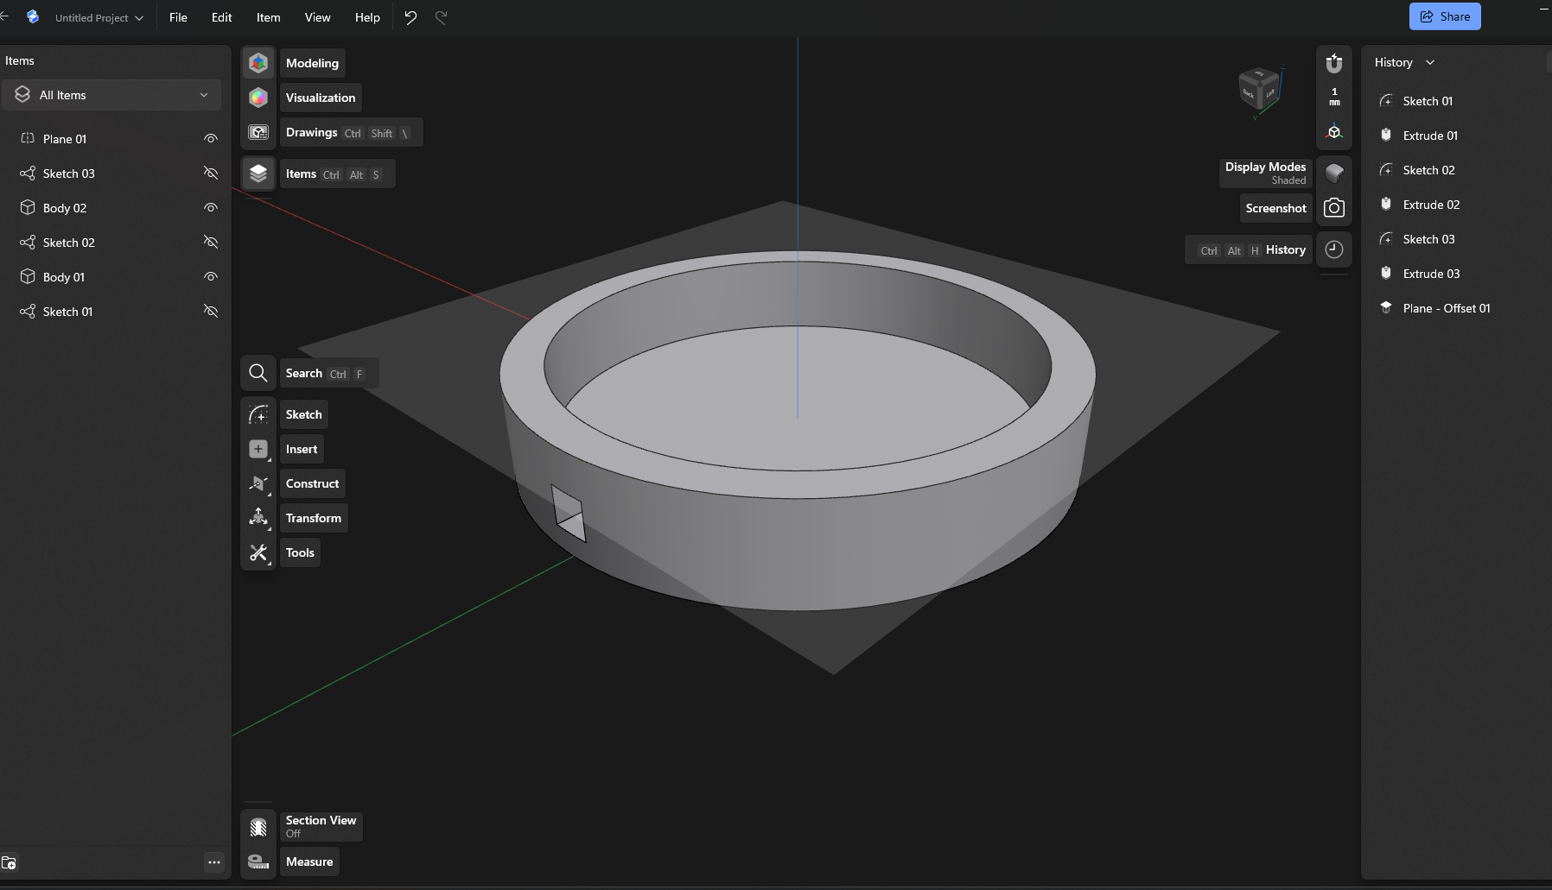Viewport: 1552px width, 890px height.
Task: Hide Body 02 with eye toggle
Action: [210, 208]
